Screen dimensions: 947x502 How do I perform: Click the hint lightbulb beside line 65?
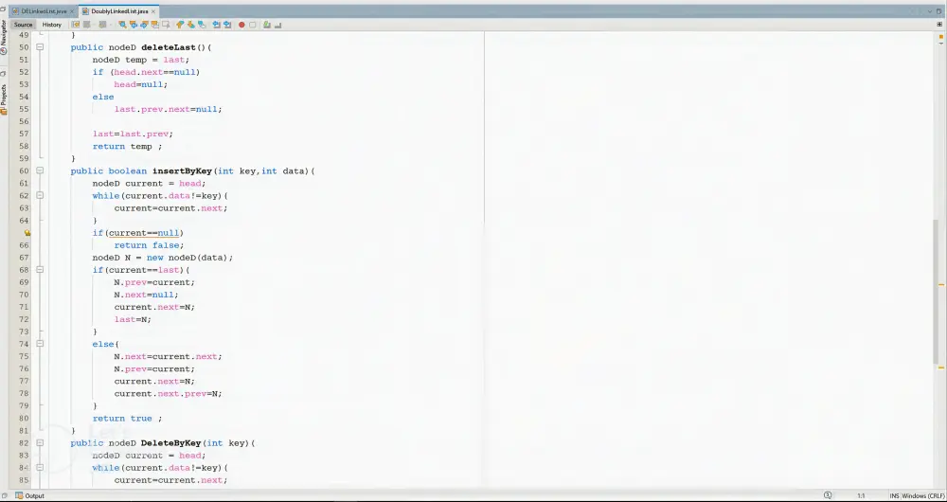tap(27, 233)
